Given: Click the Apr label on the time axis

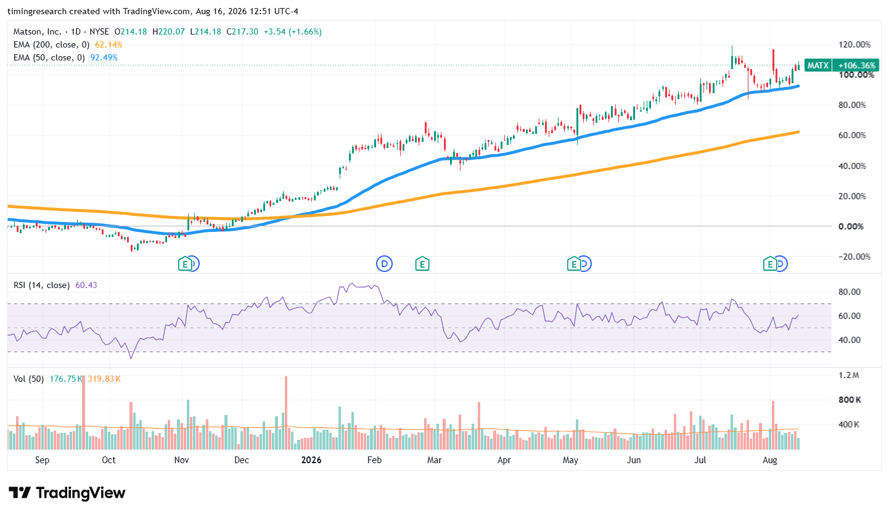Looking at the screenshot, I should coord(504,460).
